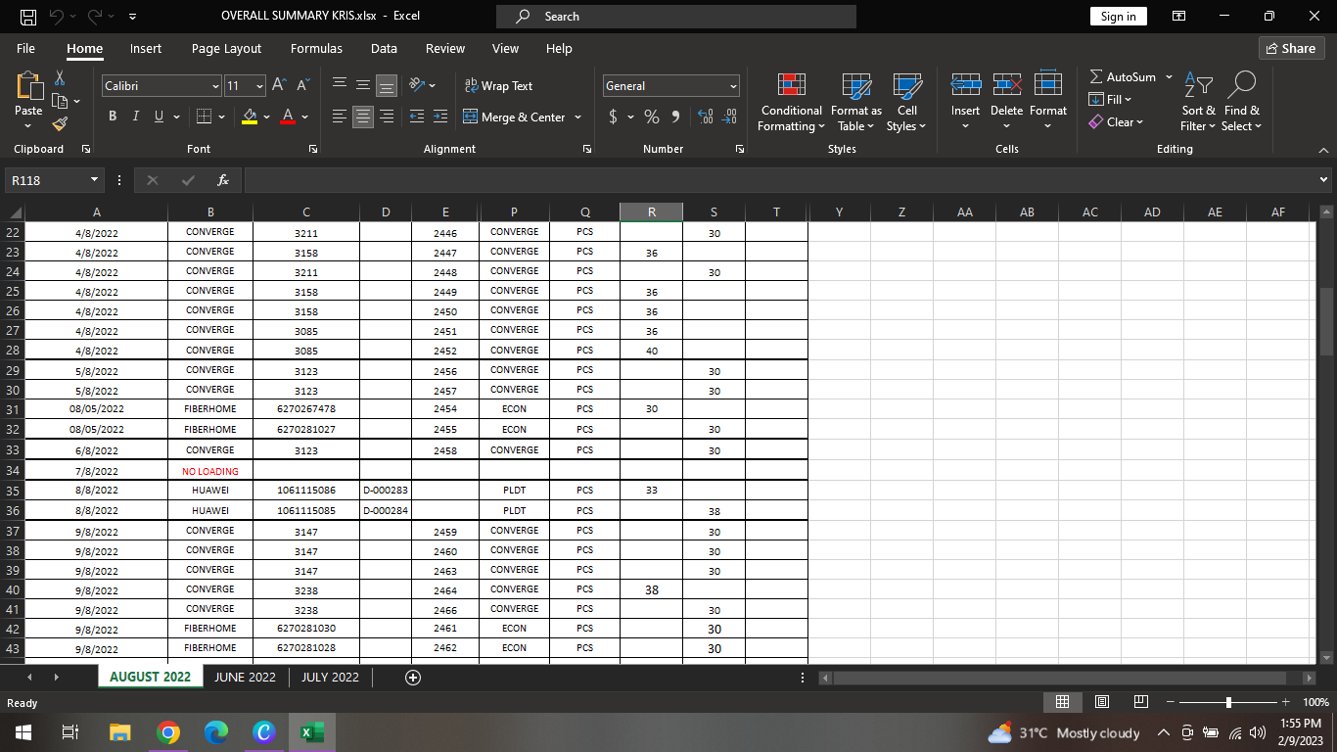Click the Merge & Center button

(x=515, y=117)
